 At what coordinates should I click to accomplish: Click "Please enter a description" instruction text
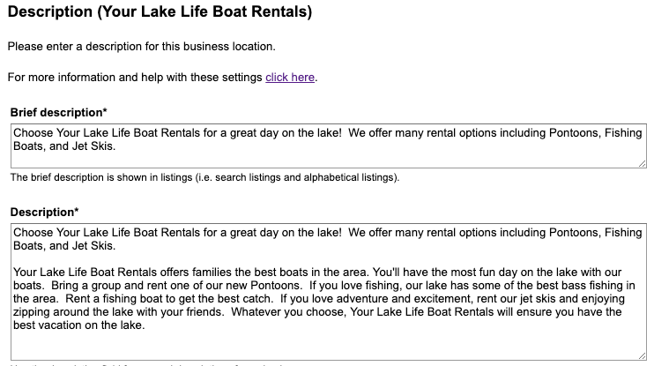pos(147,46)
